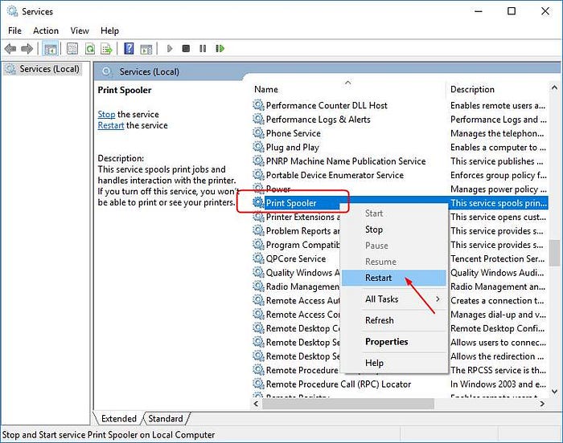Click the Back arrow toolbar icon
563x443 pixels.
pyautogui.click(x=10, y=48)
